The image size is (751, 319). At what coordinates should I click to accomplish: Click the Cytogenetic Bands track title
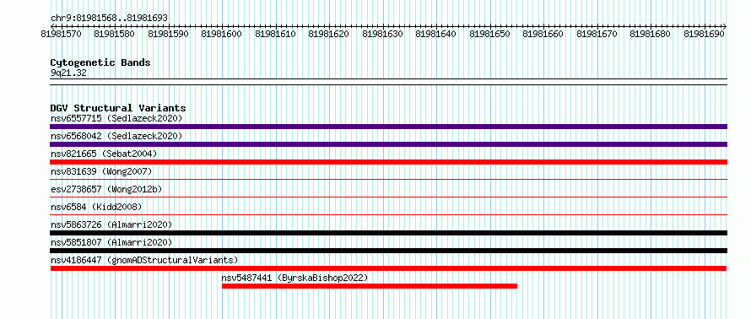tap(100, 62)
